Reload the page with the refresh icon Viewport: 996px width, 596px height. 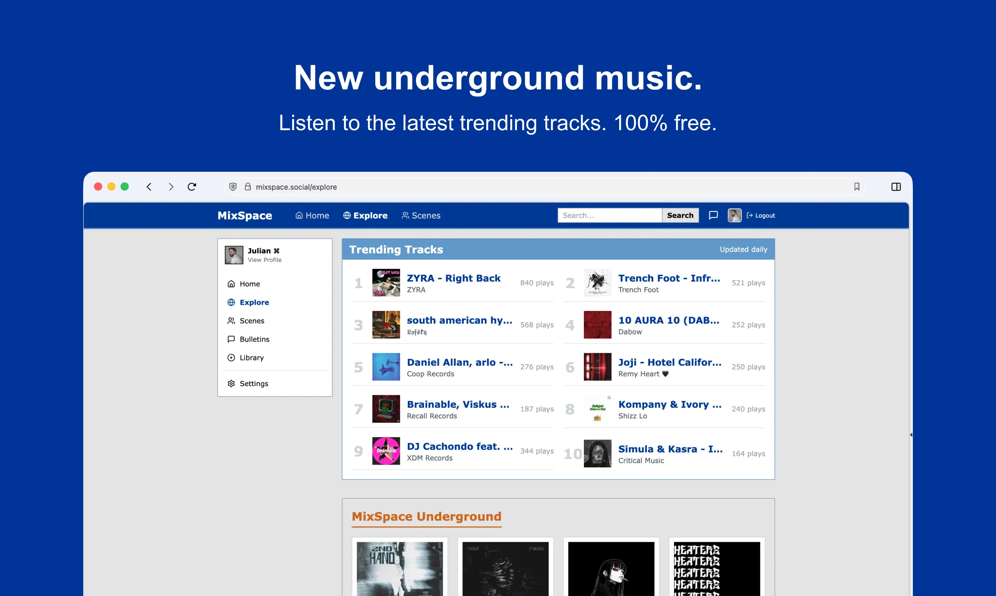pos(192,187)
